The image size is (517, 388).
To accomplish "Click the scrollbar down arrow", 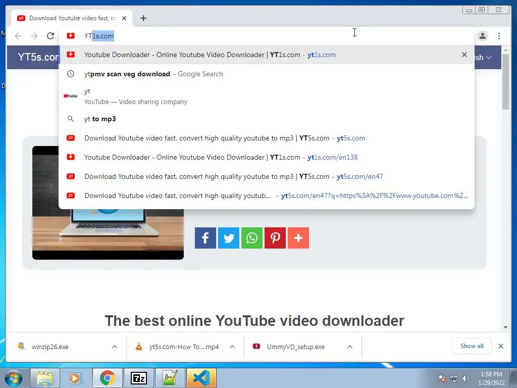I will 505,327.
